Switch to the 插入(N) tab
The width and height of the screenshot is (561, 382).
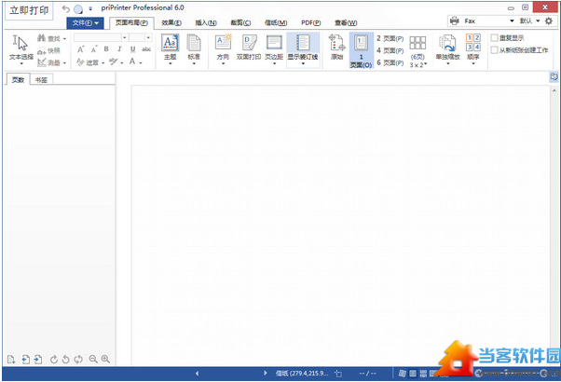206,23
